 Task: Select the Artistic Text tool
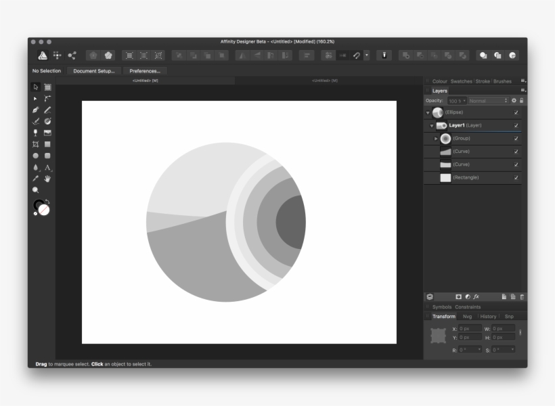47,166
